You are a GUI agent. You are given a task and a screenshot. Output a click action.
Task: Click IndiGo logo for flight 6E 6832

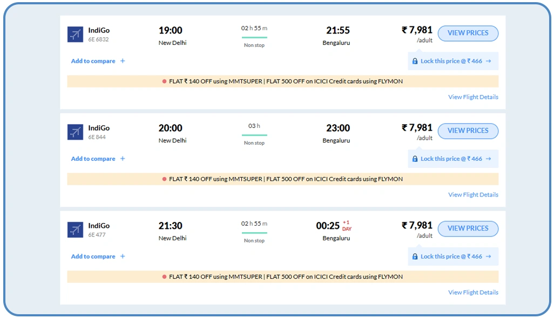pos(75,35)
